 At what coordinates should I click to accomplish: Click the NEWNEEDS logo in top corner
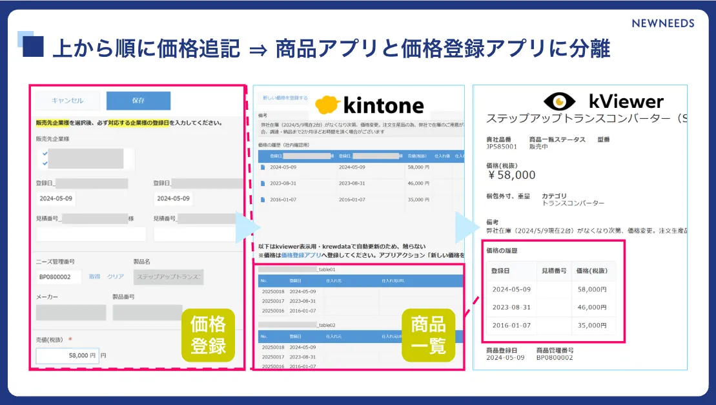point(663,23)
